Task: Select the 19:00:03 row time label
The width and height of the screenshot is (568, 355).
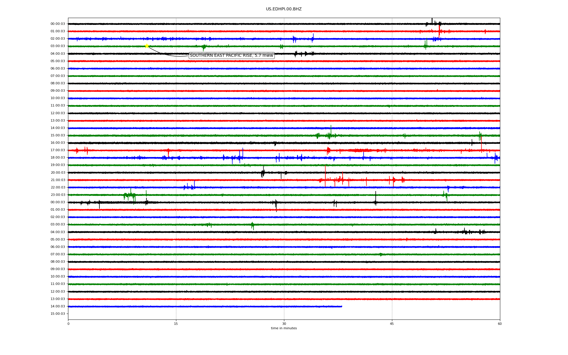Action: (x=58, y=165)
